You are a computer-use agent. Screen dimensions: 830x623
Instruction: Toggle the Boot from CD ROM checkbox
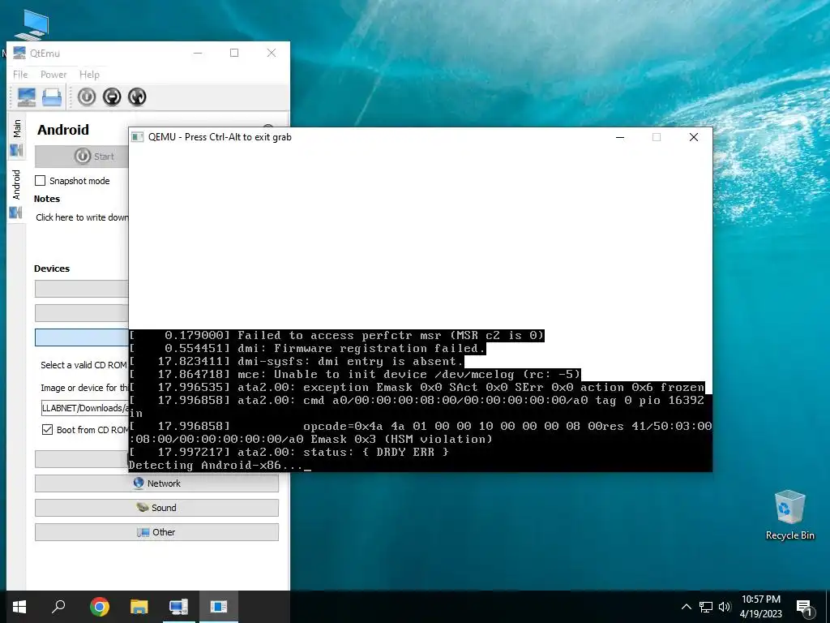click(x=47, y=430)
